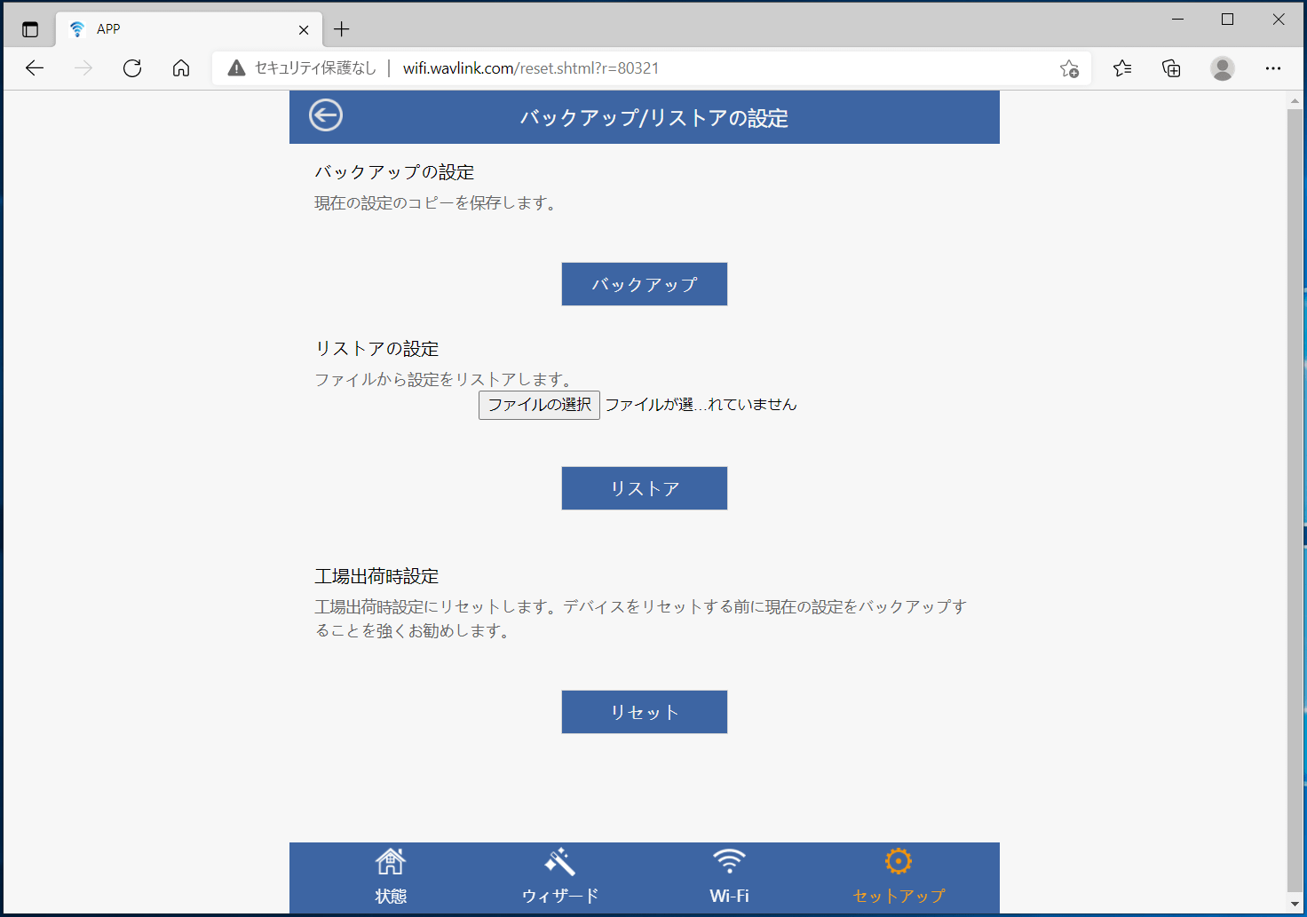Maximize the browser window

click(x=1227, y=20)
